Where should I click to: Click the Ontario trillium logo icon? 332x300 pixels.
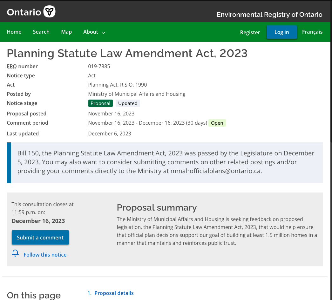(49, 11)
